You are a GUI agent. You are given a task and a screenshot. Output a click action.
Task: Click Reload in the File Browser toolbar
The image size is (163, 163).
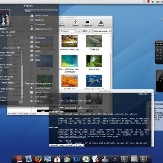click(x=62, y=24)
